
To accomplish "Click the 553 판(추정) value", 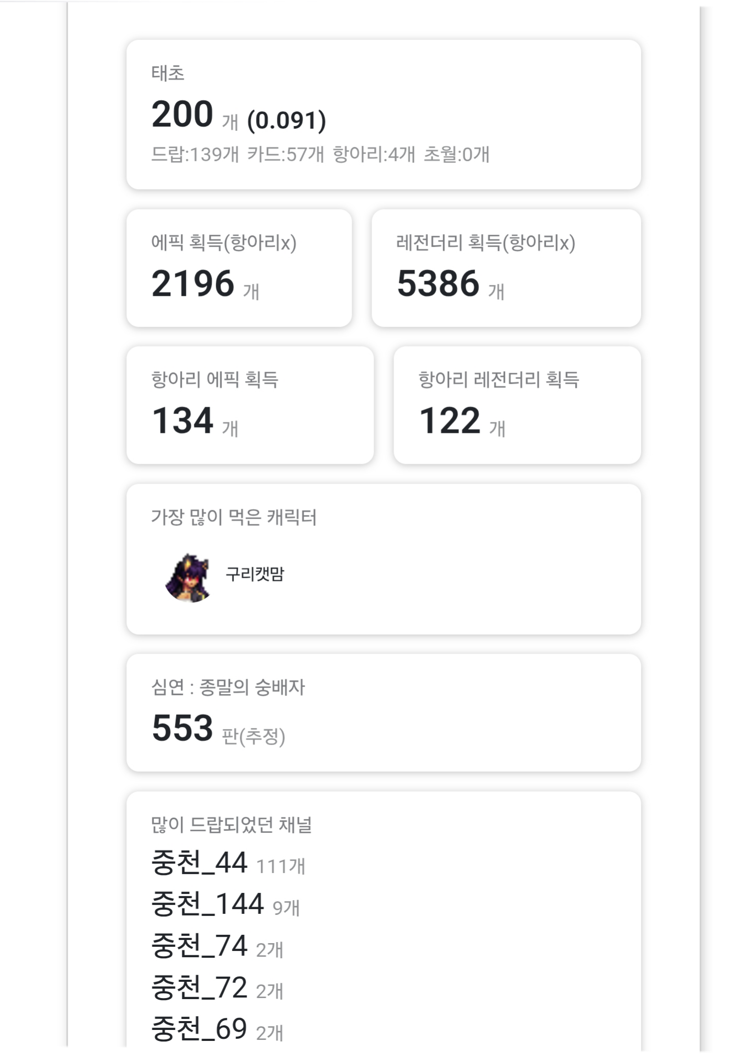I will (x=218, y=728).
